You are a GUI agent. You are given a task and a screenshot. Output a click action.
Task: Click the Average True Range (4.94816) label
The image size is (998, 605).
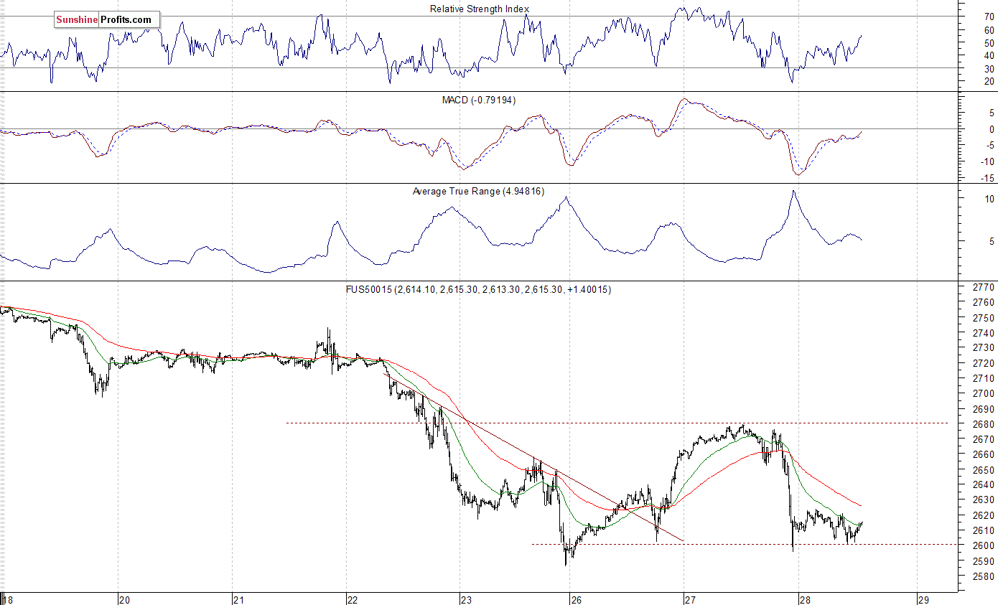tap(479, 192)
